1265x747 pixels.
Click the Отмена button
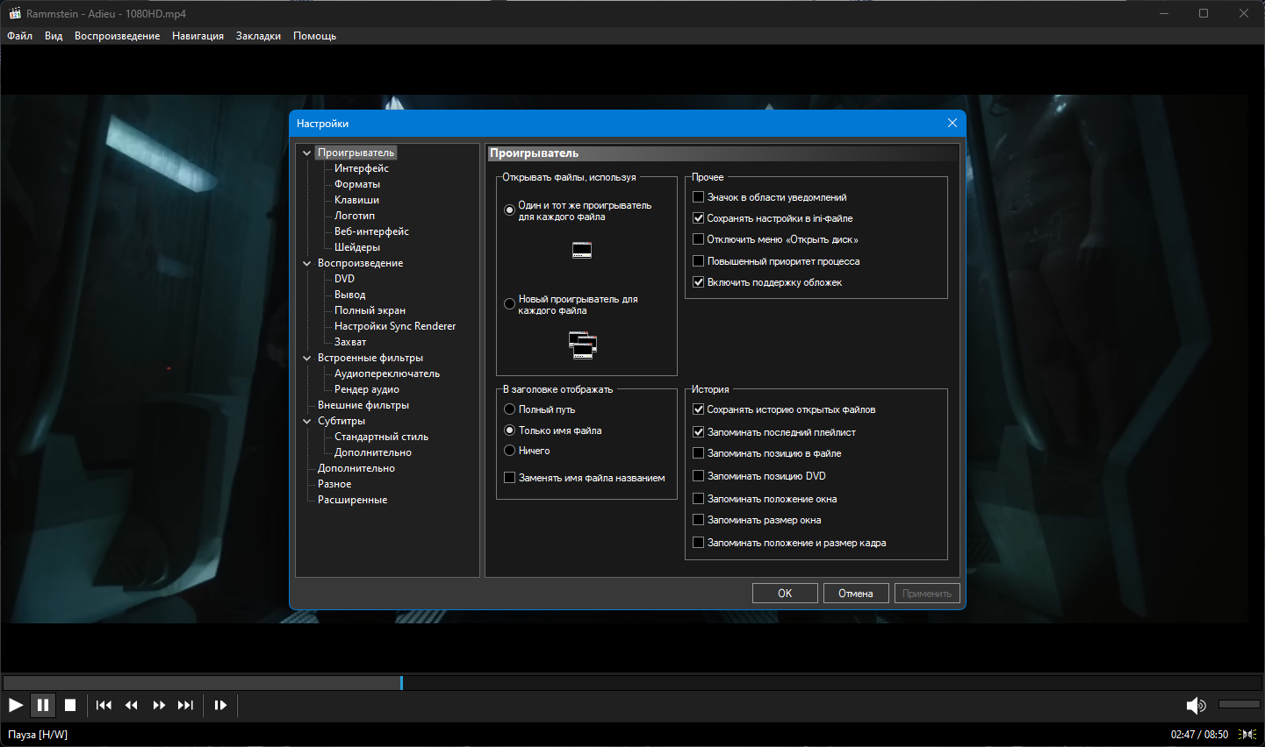856,594
